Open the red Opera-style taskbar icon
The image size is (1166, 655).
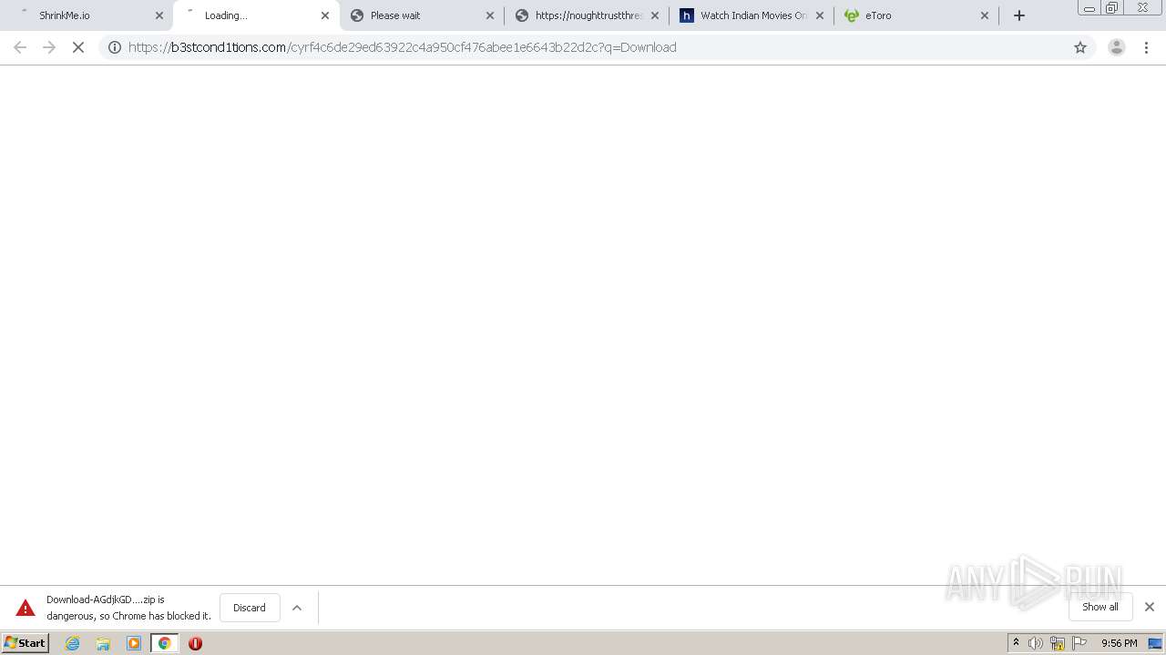click(x=195, y=643)
